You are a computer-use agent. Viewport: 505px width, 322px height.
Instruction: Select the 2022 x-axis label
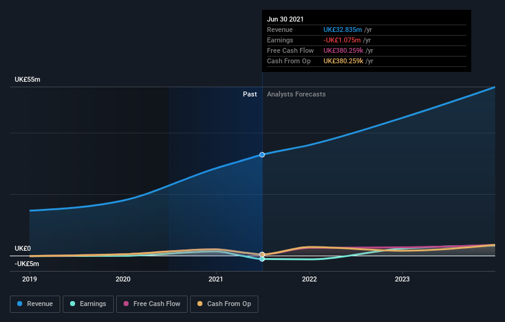pyautogui.click(x=309, y=279)
